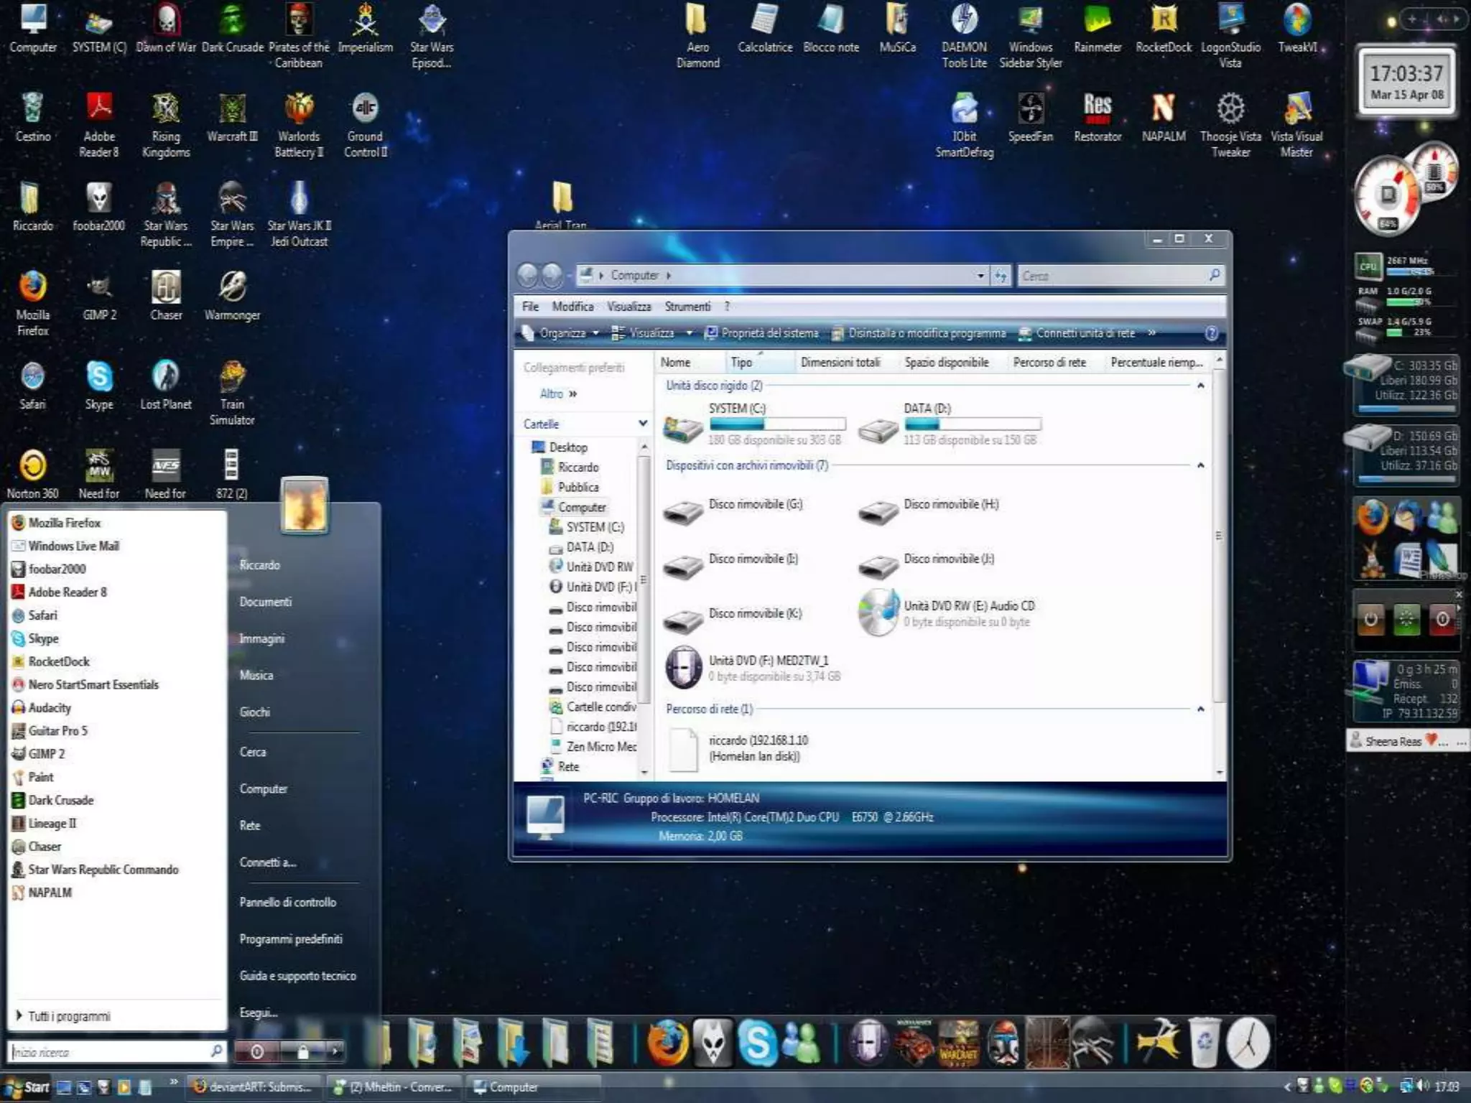Image resolution: width=1471 pixels, height=1103 pixels.
Task: Open Unità DVD (F:) MED2TW_1 drive icon
Action: pos(682,667)
